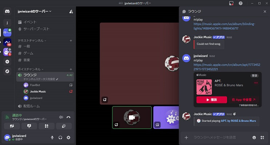
Task: Click 了解数据的管理方式 link
Action: 249,105
